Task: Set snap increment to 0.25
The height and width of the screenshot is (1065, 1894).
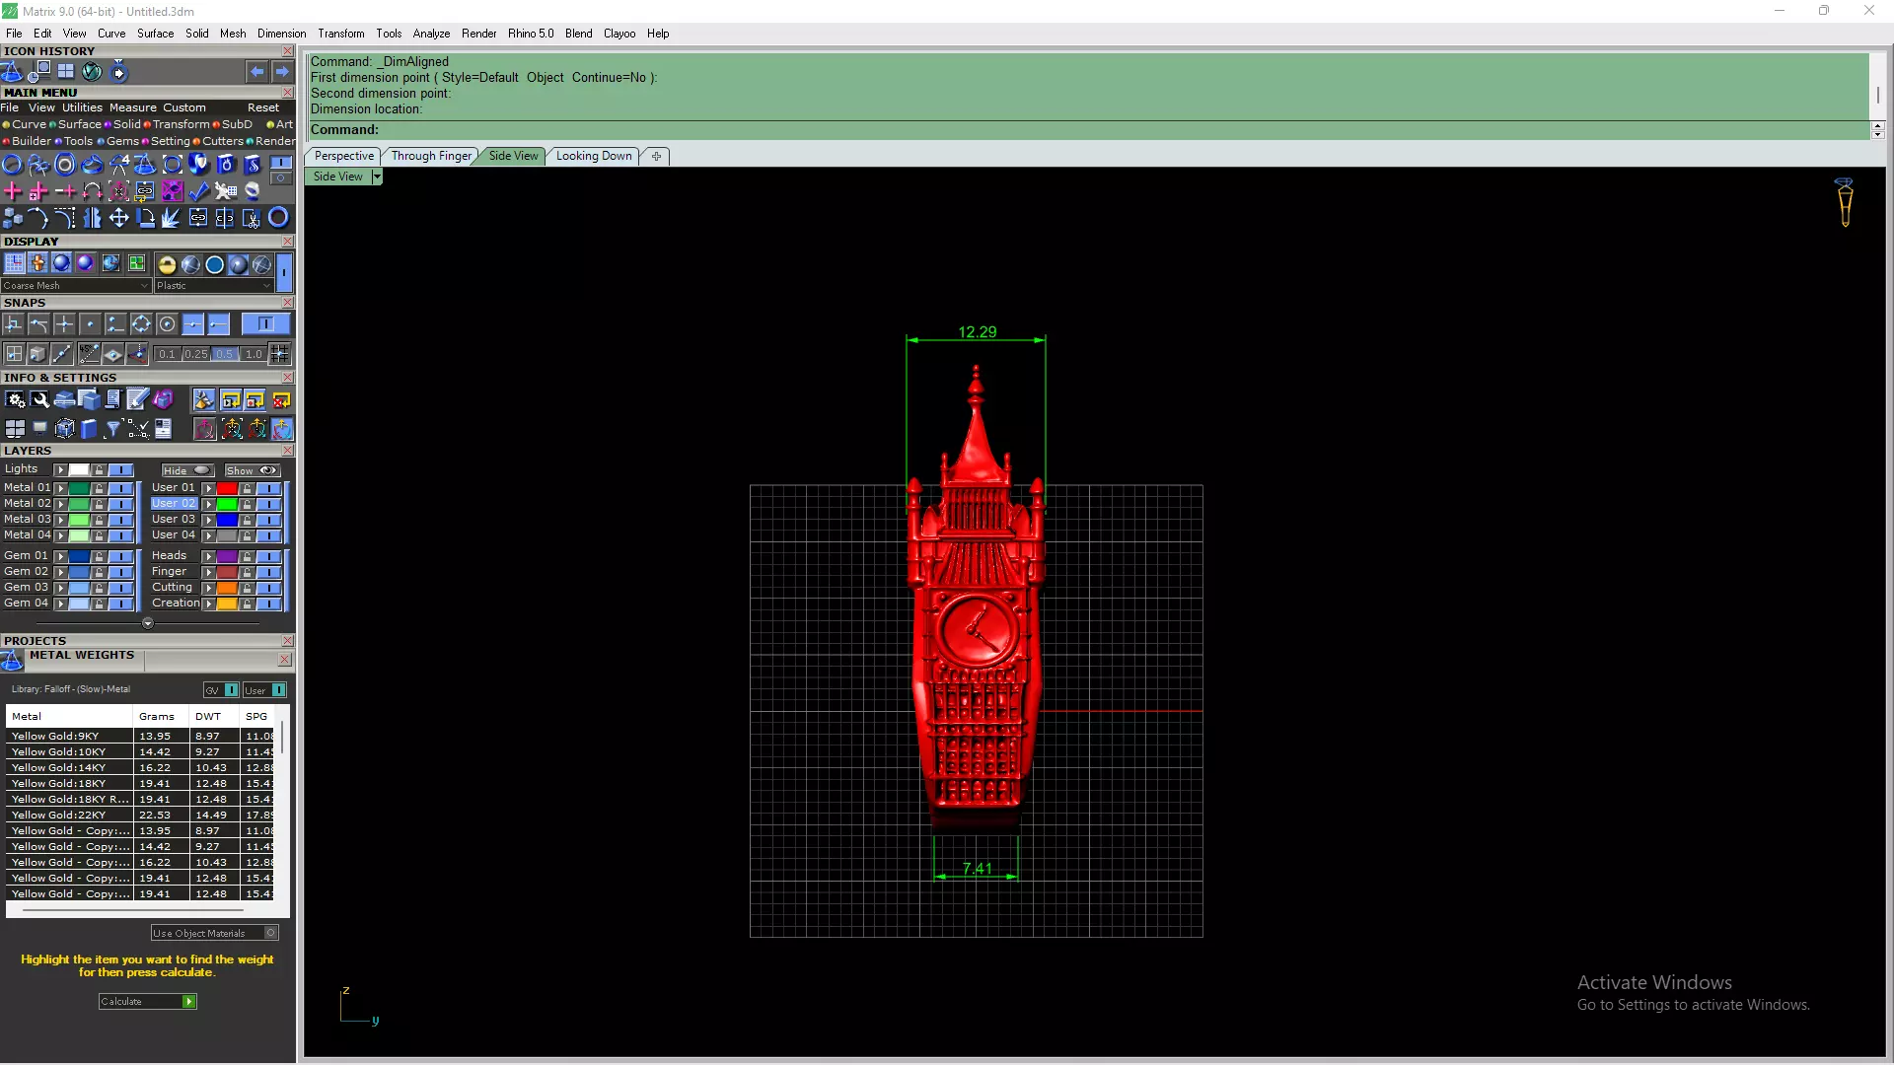Action: [195, 354]
